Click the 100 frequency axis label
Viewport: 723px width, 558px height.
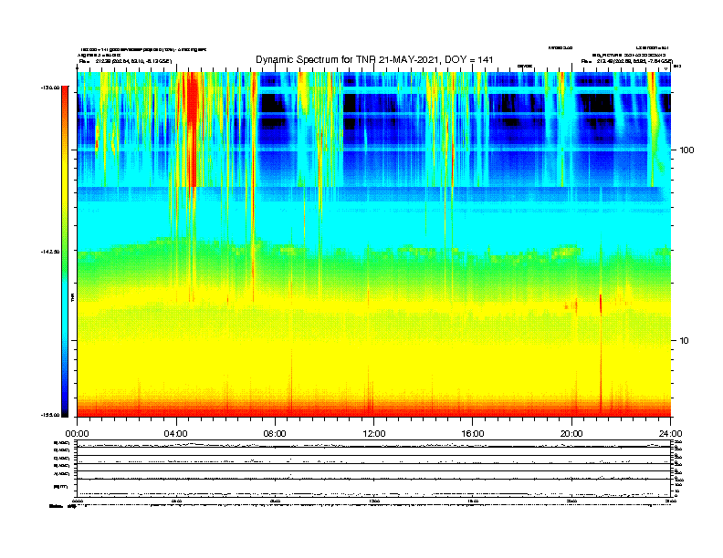(686, 150)
